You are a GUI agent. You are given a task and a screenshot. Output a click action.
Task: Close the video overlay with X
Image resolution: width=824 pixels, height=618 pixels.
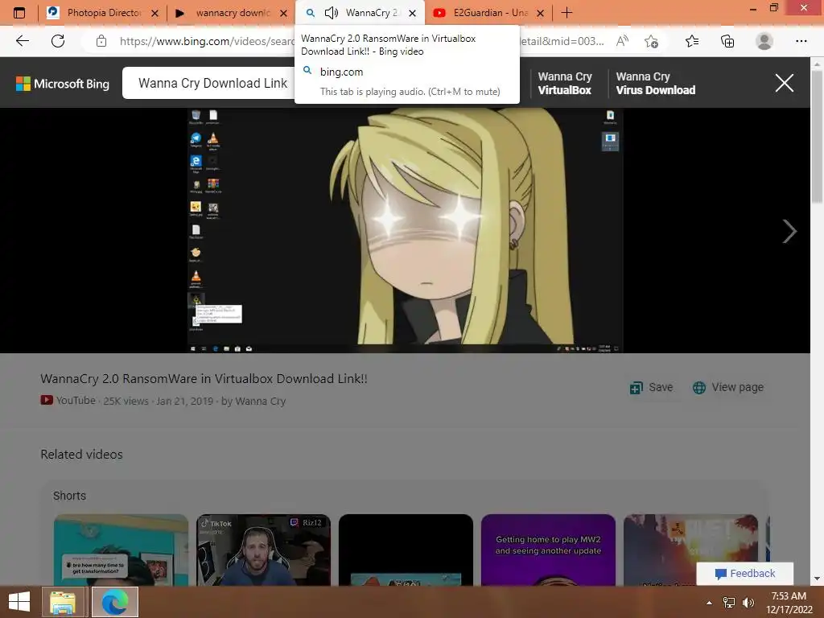click(x=784, y=83)
